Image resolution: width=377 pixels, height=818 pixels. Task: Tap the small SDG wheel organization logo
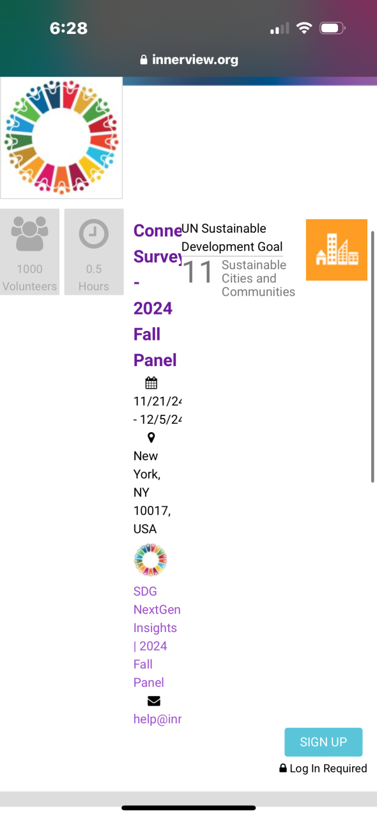150,560
